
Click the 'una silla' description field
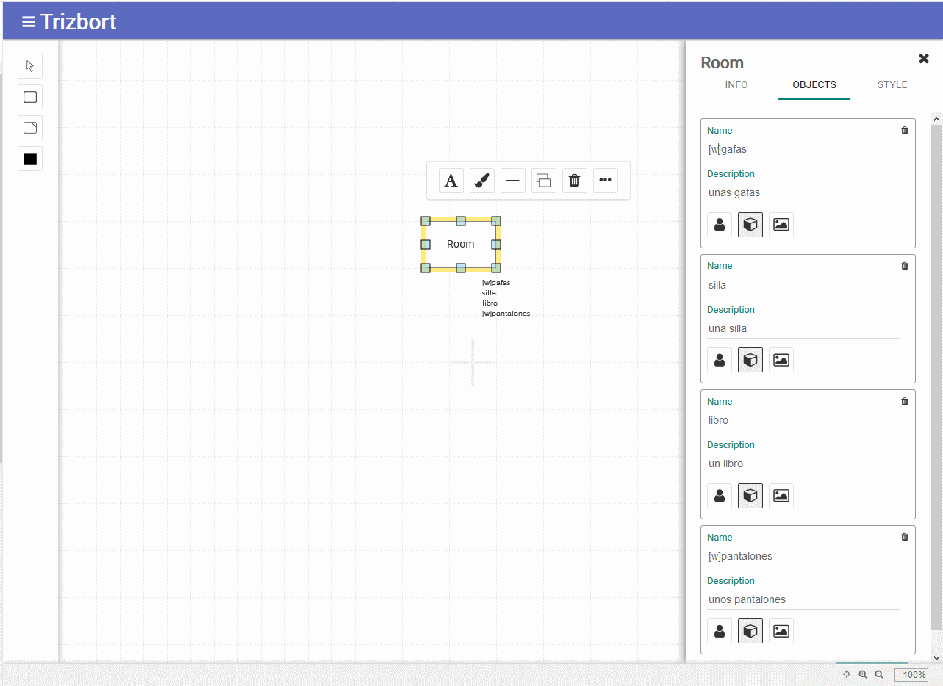803,328
